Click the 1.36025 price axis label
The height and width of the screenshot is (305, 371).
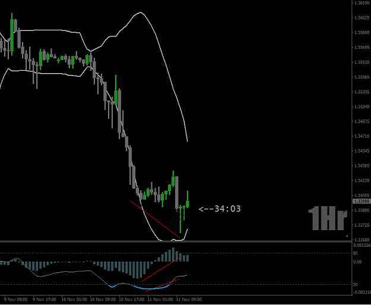point(362,18)
